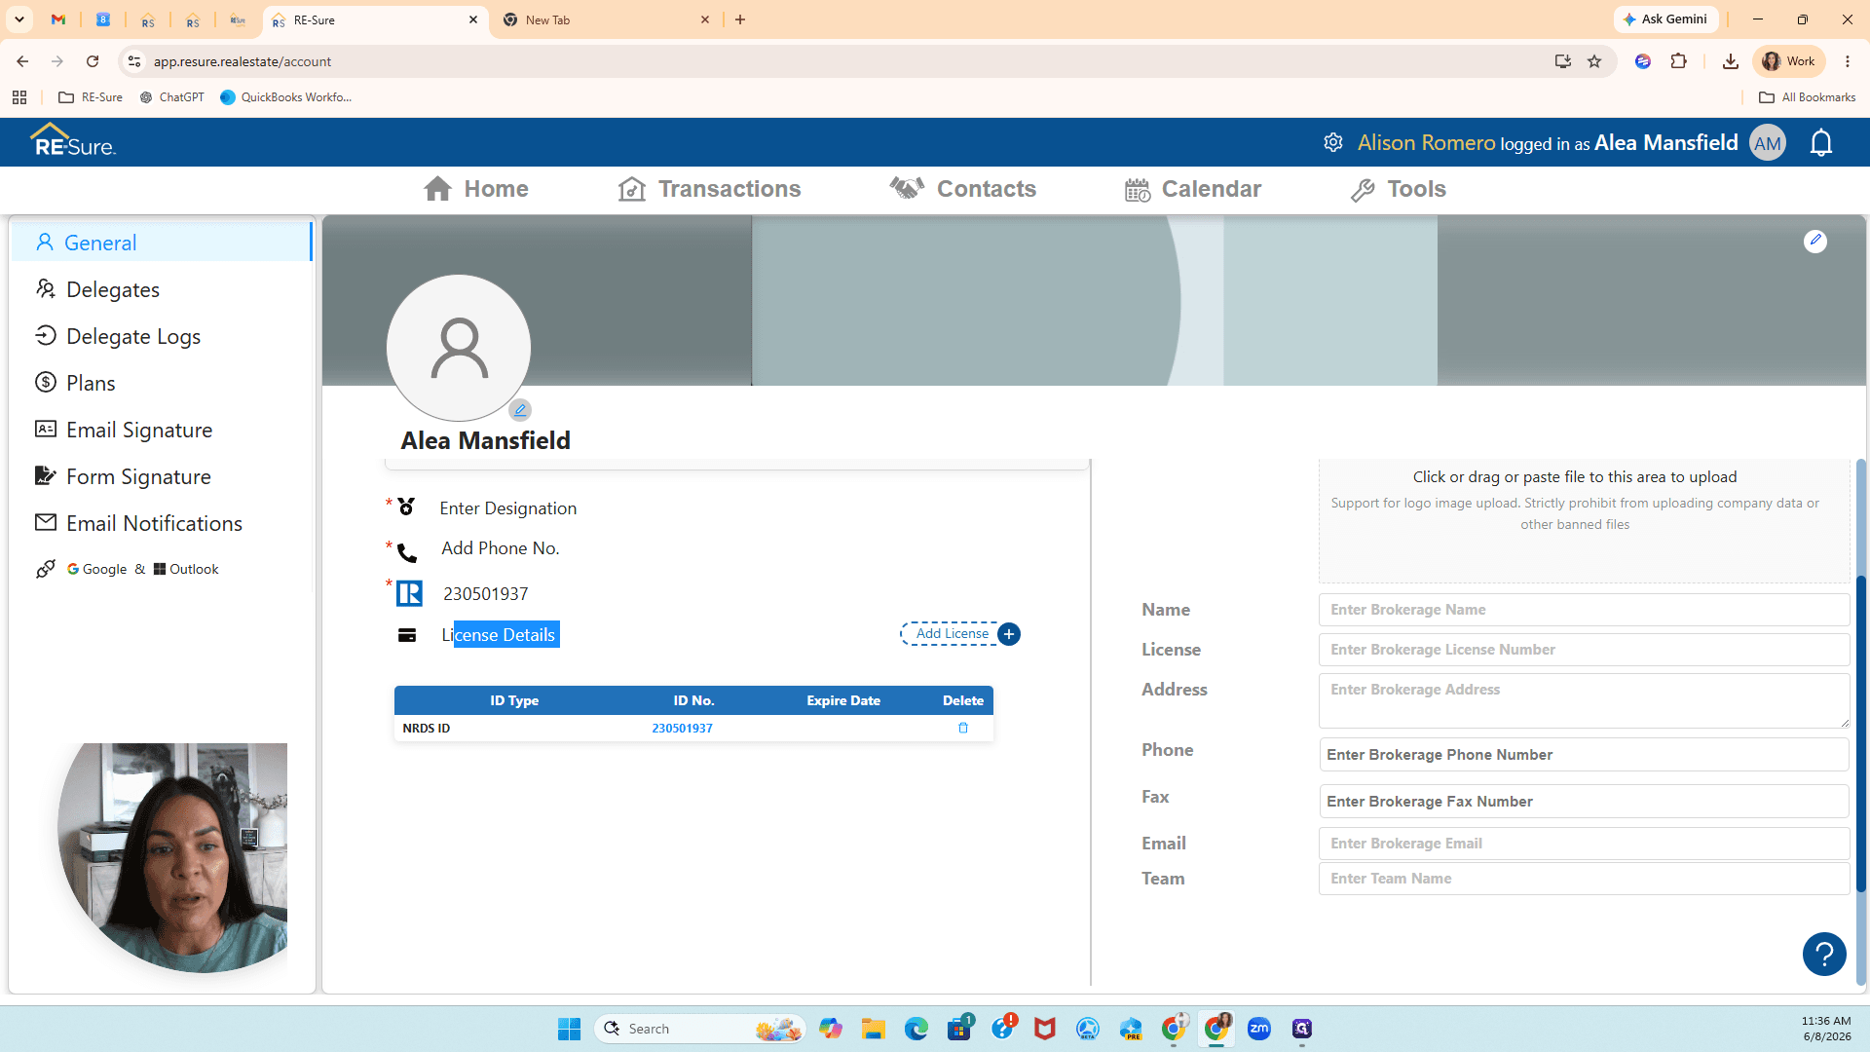
Task: Open Email Notifications settings
Action: point(162,523)
